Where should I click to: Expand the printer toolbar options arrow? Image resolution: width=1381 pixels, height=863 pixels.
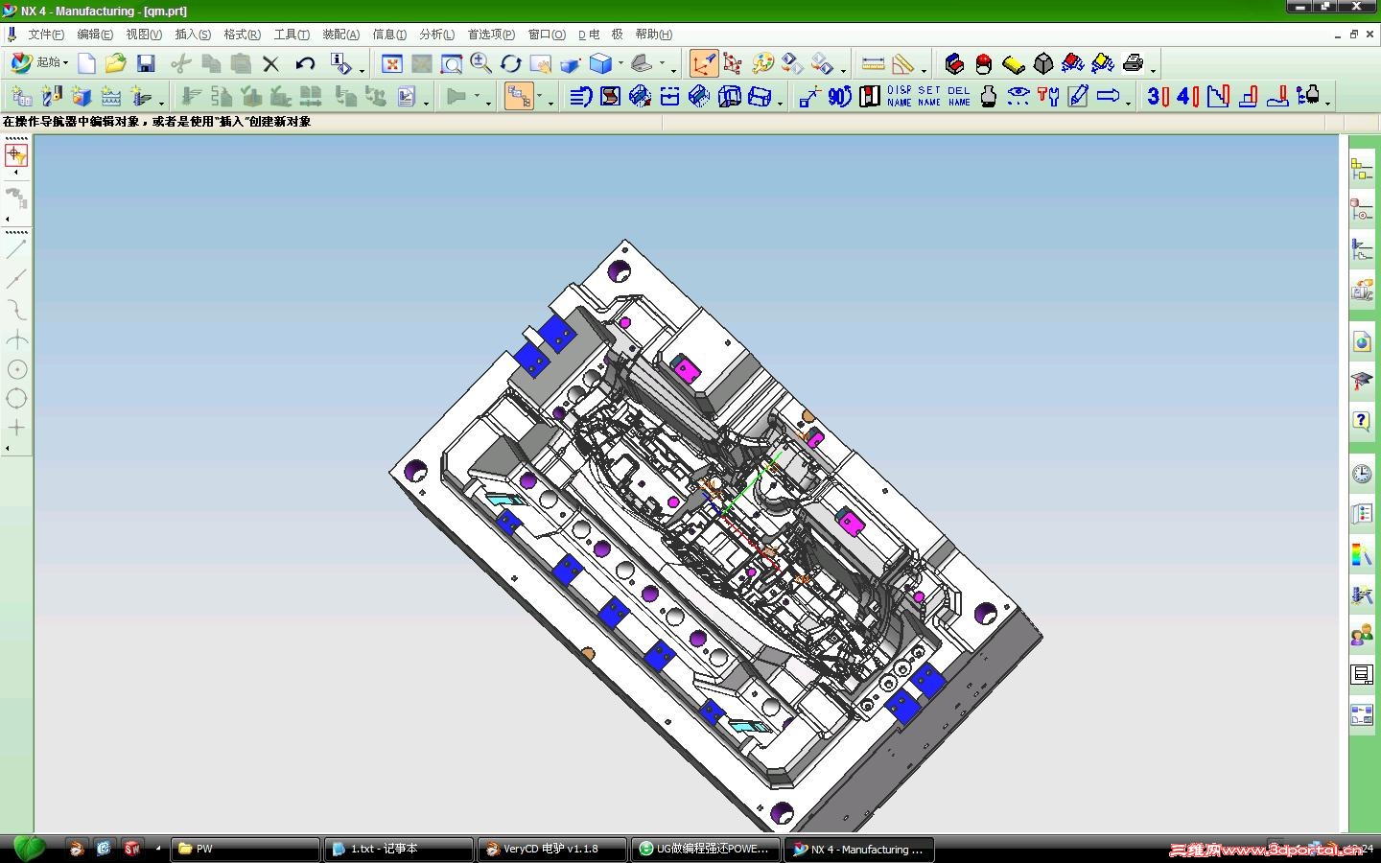[x=1154, y=70]
